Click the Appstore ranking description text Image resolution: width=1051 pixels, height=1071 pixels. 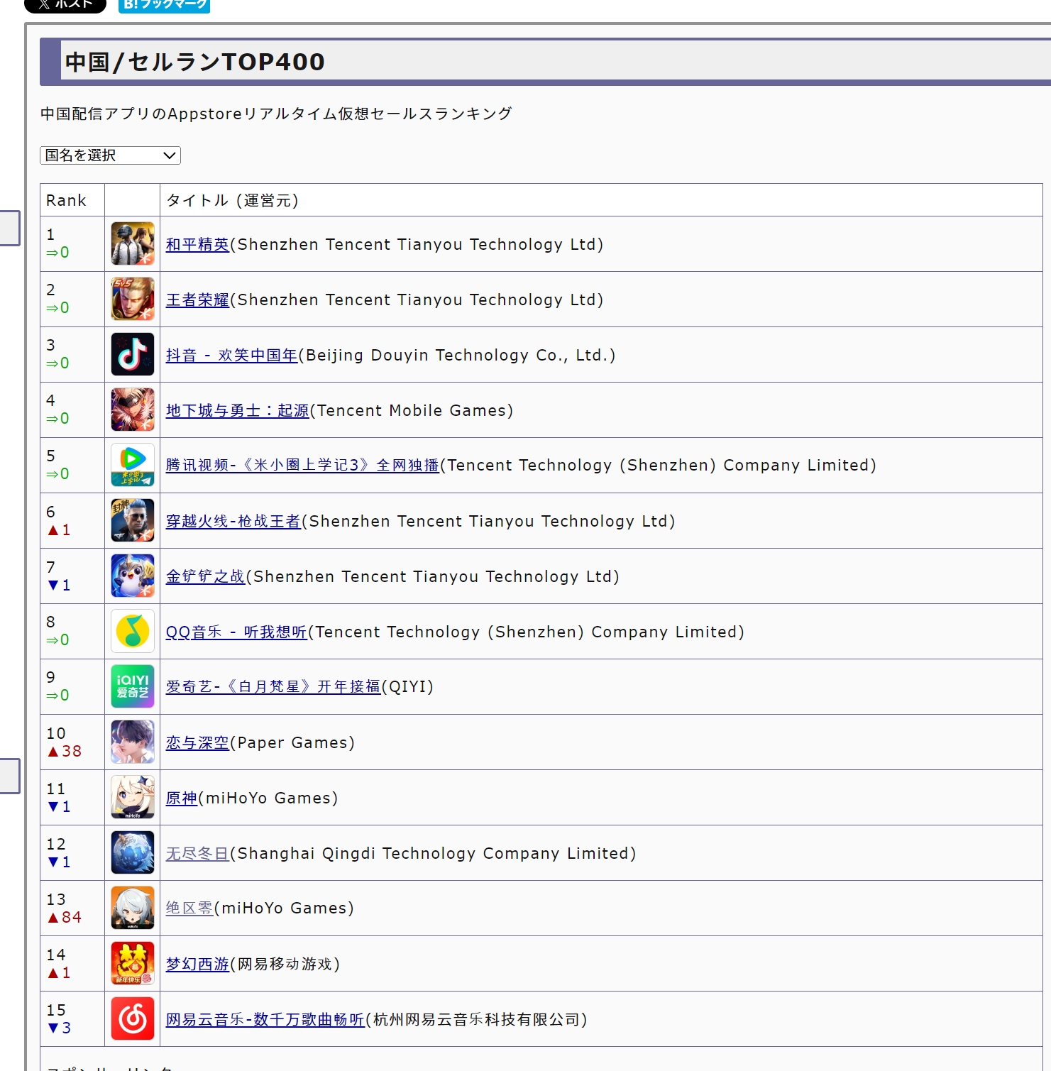click(x=276, y=114)
